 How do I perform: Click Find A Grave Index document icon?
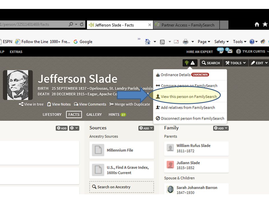point(98,170)
